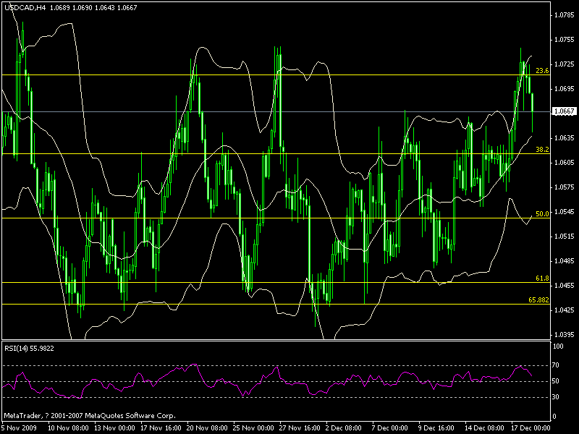Click the 25 Nov 00:00 time label
Image resolution: width=579 pixels, height=434 pixels.
click(x=253, y=427)
